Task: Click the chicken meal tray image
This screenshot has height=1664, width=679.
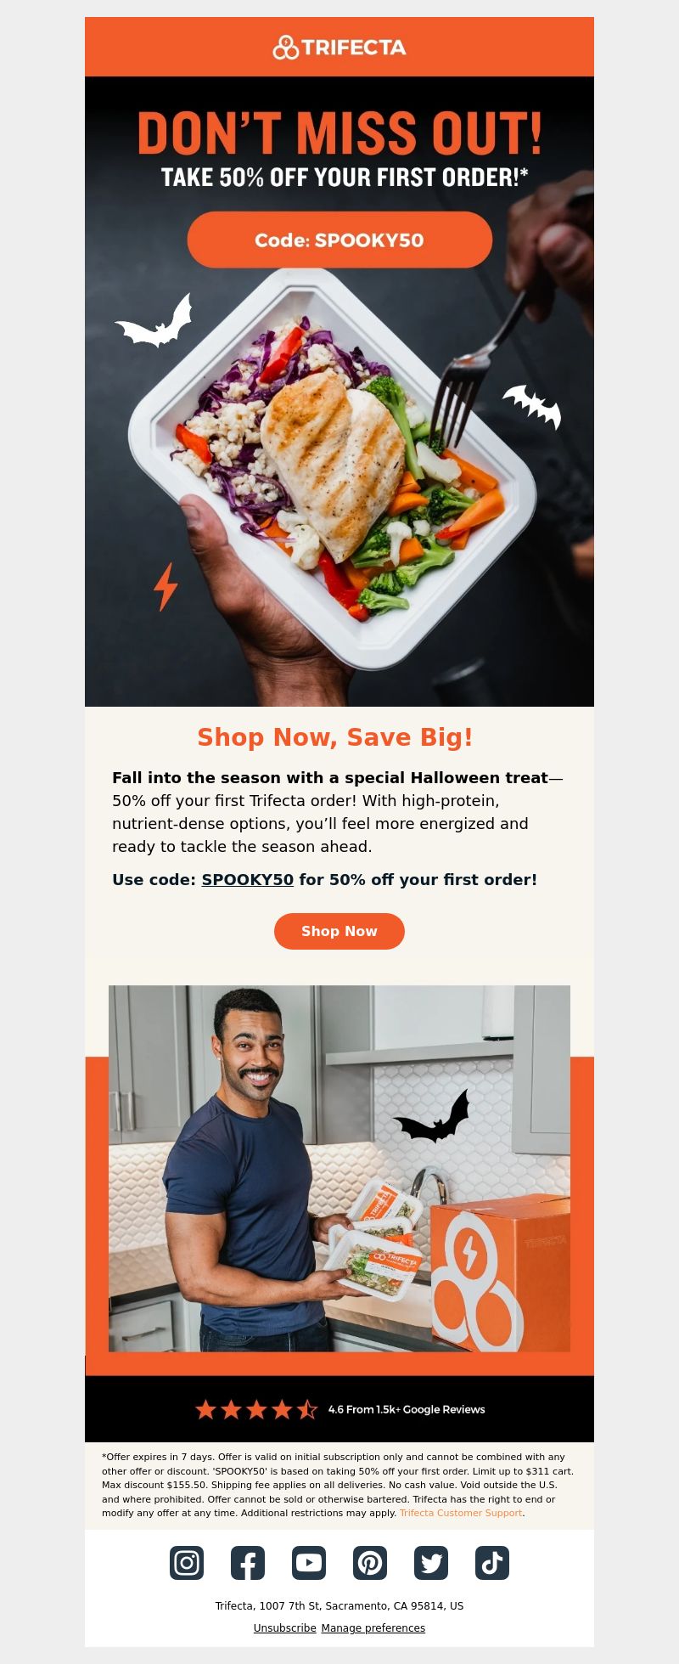Action: click(x=333, y=467)
